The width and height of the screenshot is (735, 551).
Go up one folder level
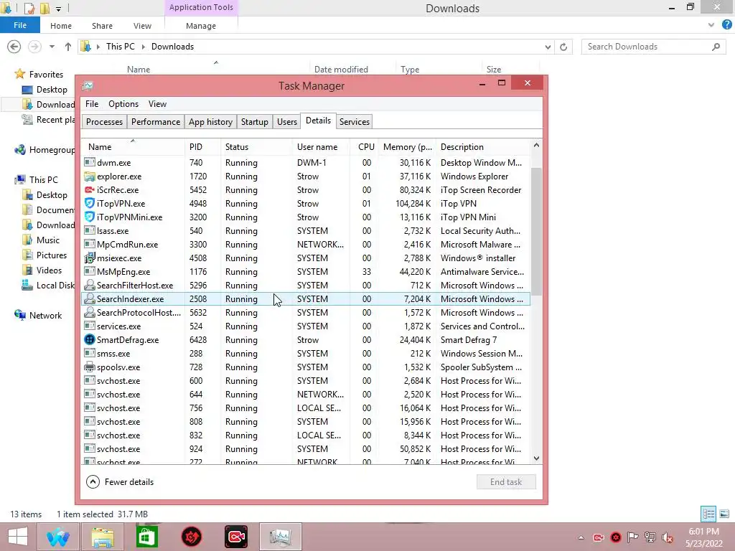pos(68,47)
